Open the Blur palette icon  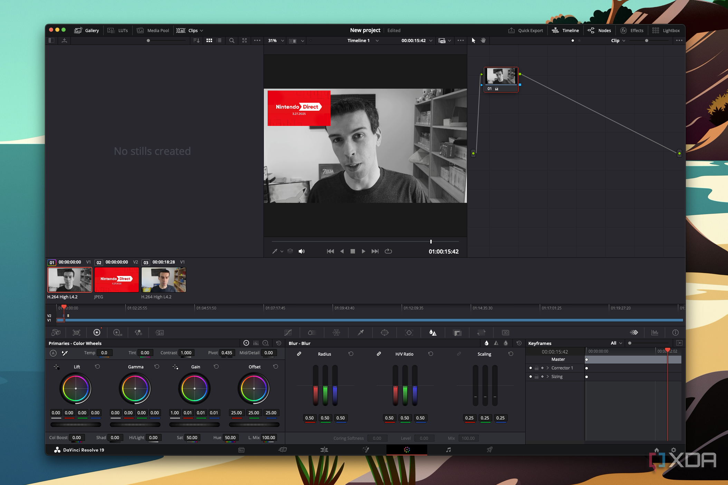[x=433, y=333]
